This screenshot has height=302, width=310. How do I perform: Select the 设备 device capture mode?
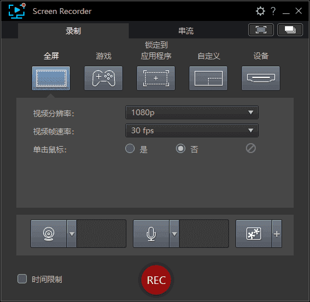click(260, 78)
